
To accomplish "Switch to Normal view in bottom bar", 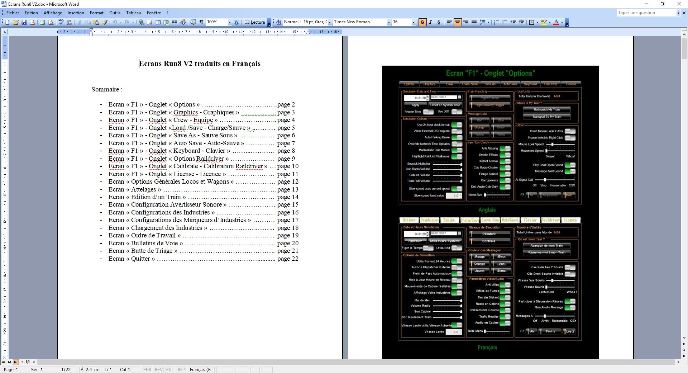I will (4, 362).
